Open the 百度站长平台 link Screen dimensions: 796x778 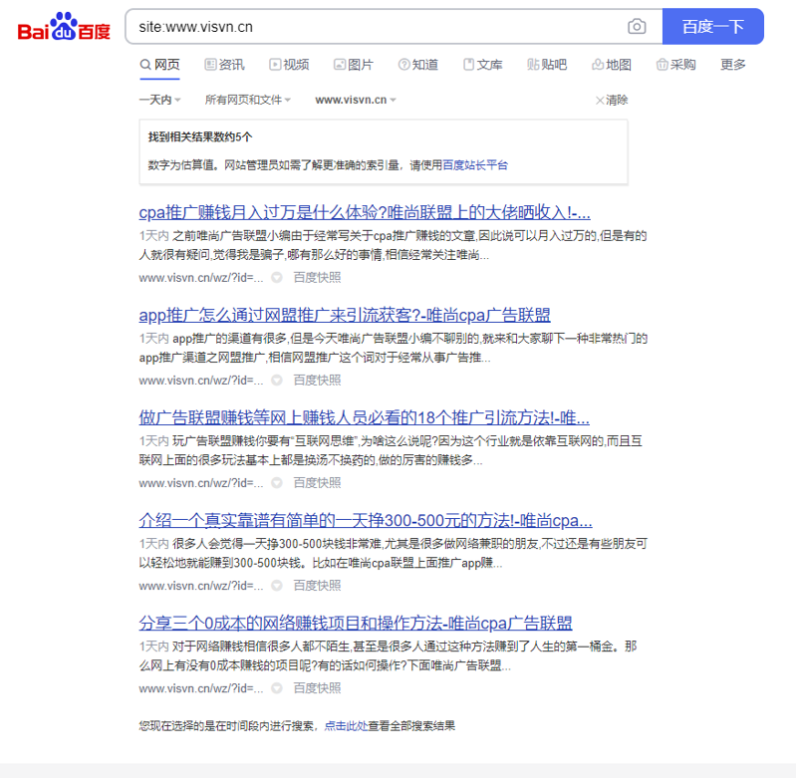pyautogui.click(x=475, y=165)
